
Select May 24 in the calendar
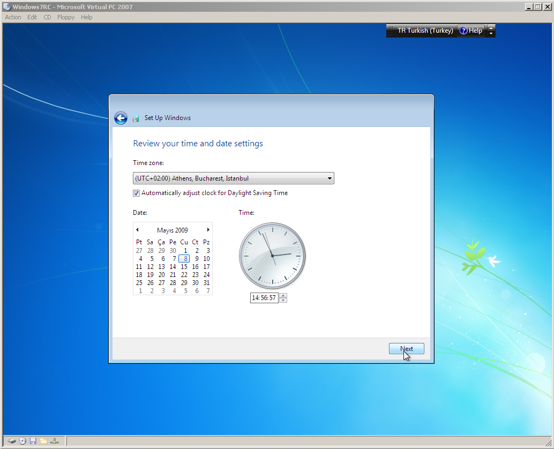point(207,275)
